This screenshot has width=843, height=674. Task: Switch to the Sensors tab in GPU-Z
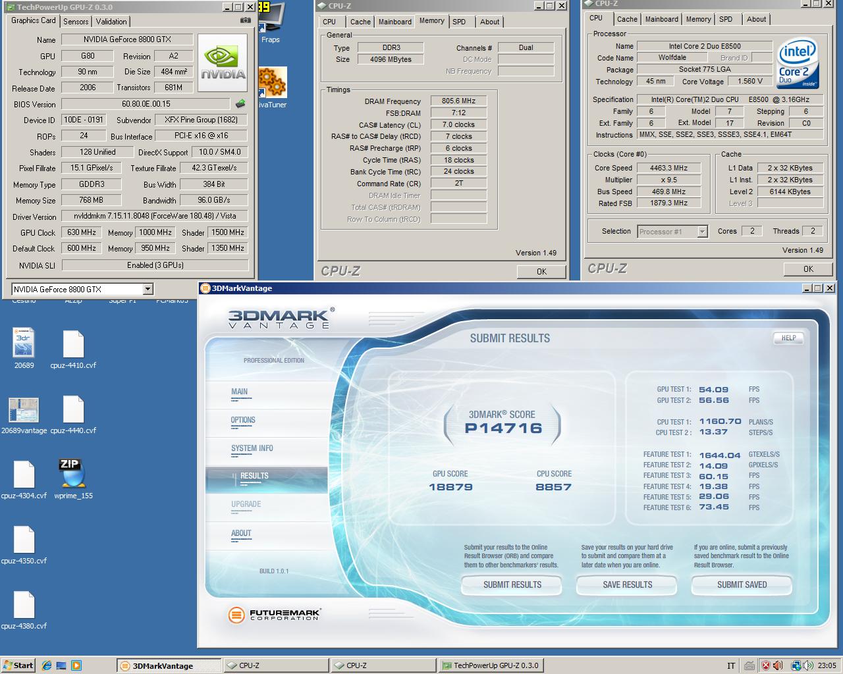(76, 22)
